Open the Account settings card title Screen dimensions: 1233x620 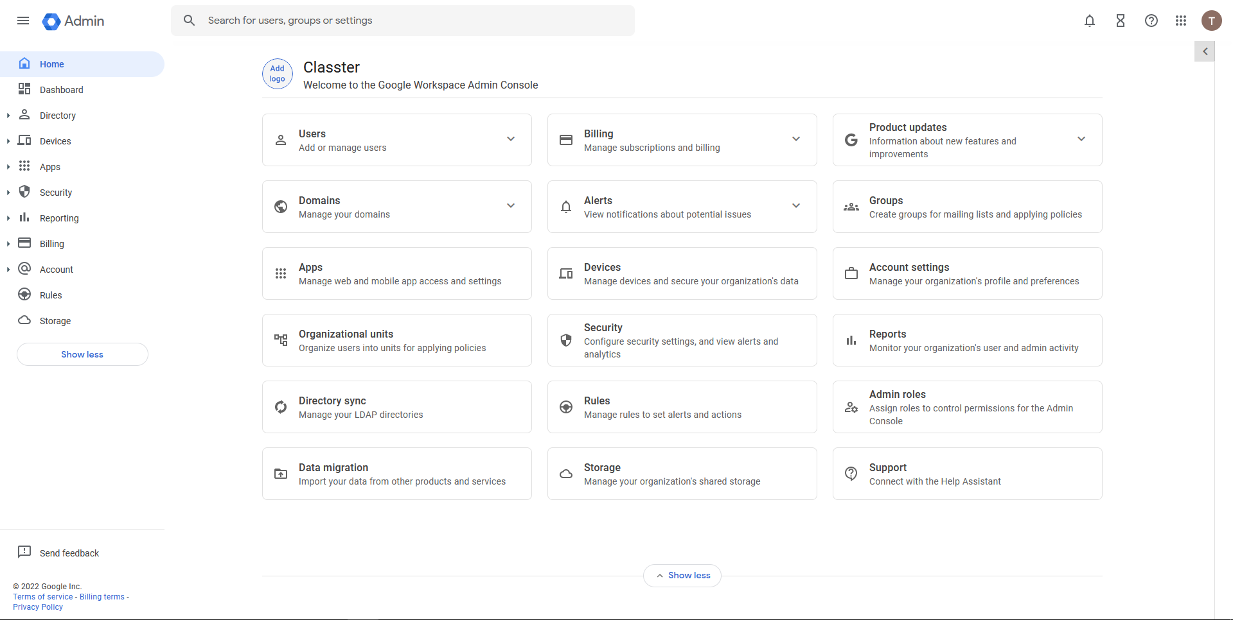pos(909,268)
